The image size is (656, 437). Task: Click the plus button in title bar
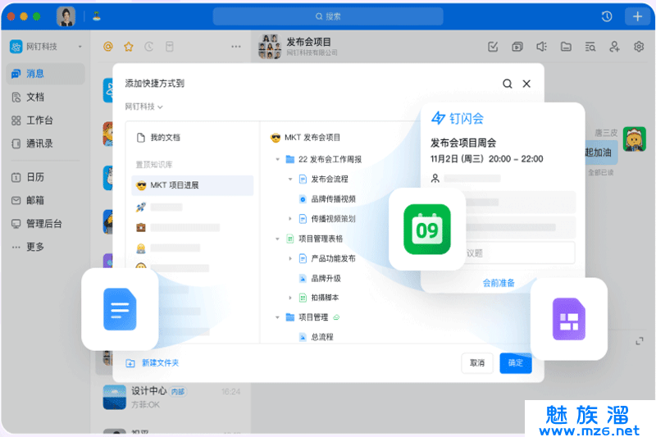click(638, 16)
